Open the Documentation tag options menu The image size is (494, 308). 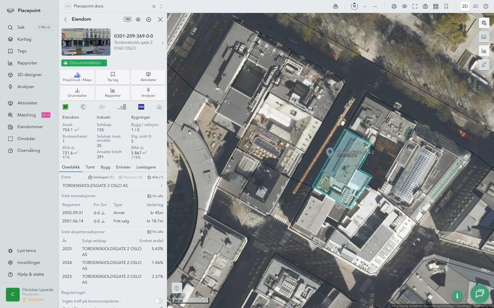coord(104,63)
